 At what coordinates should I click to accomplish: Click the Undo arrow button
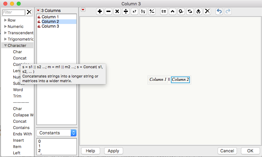219,12
